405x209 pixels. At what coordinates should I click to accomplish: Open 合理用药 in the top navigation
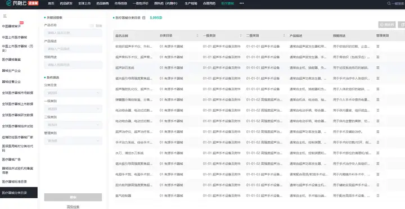(x=209, y=3)
